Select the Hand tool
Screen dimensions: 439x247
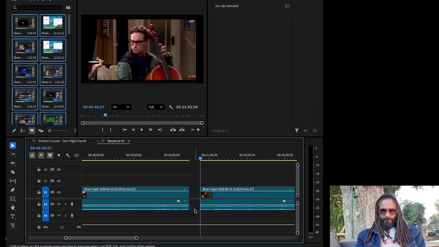[x=13, y=208]
